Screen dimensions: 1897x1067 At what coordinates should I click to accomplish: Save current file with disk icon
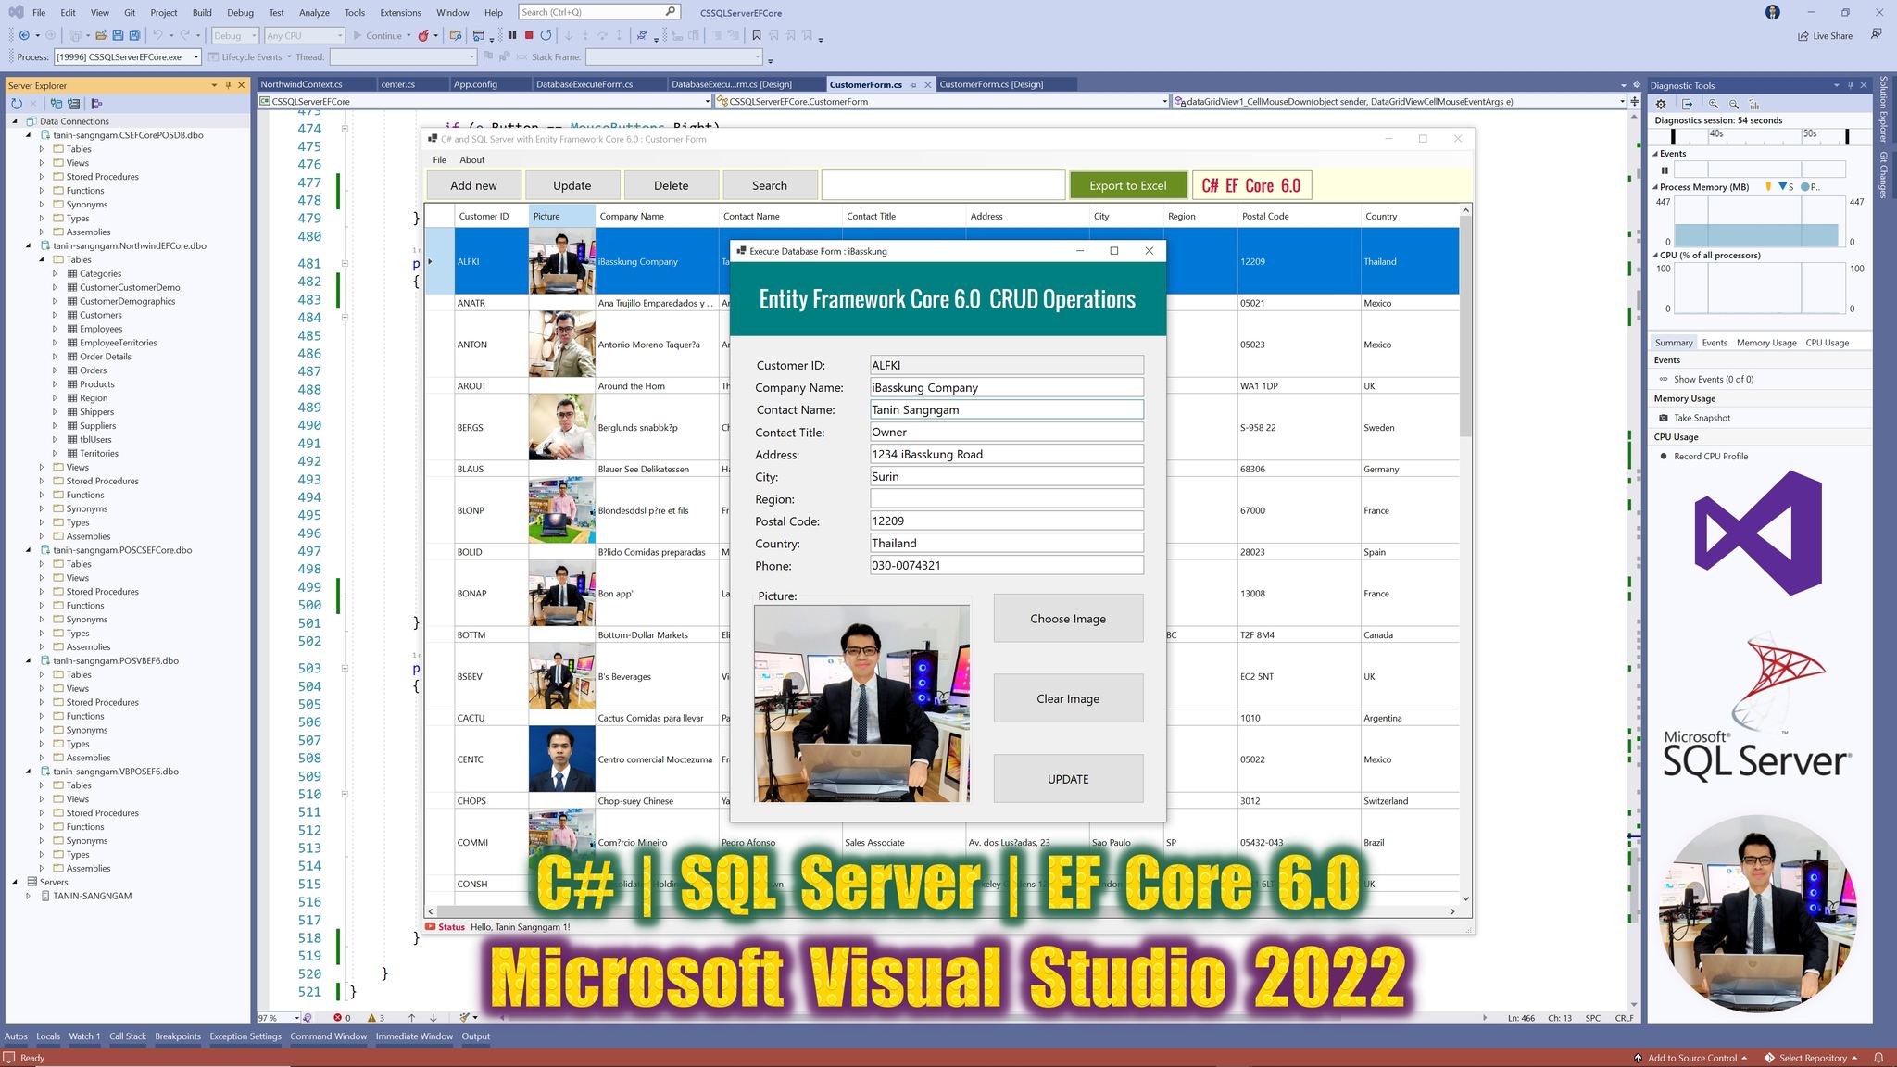coord(118,35)
